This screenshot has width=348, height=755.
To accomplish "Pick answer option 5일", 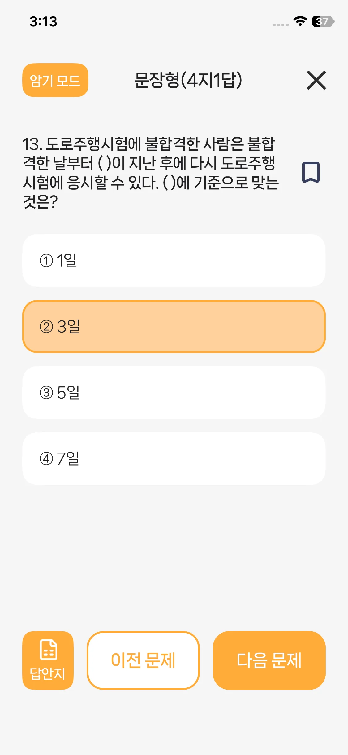I will click(174, 393).
